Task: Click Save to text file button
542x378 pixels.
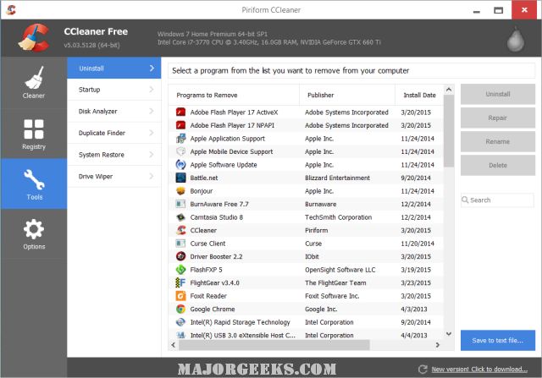Action: pyautogui.click(x=498, y=341)
